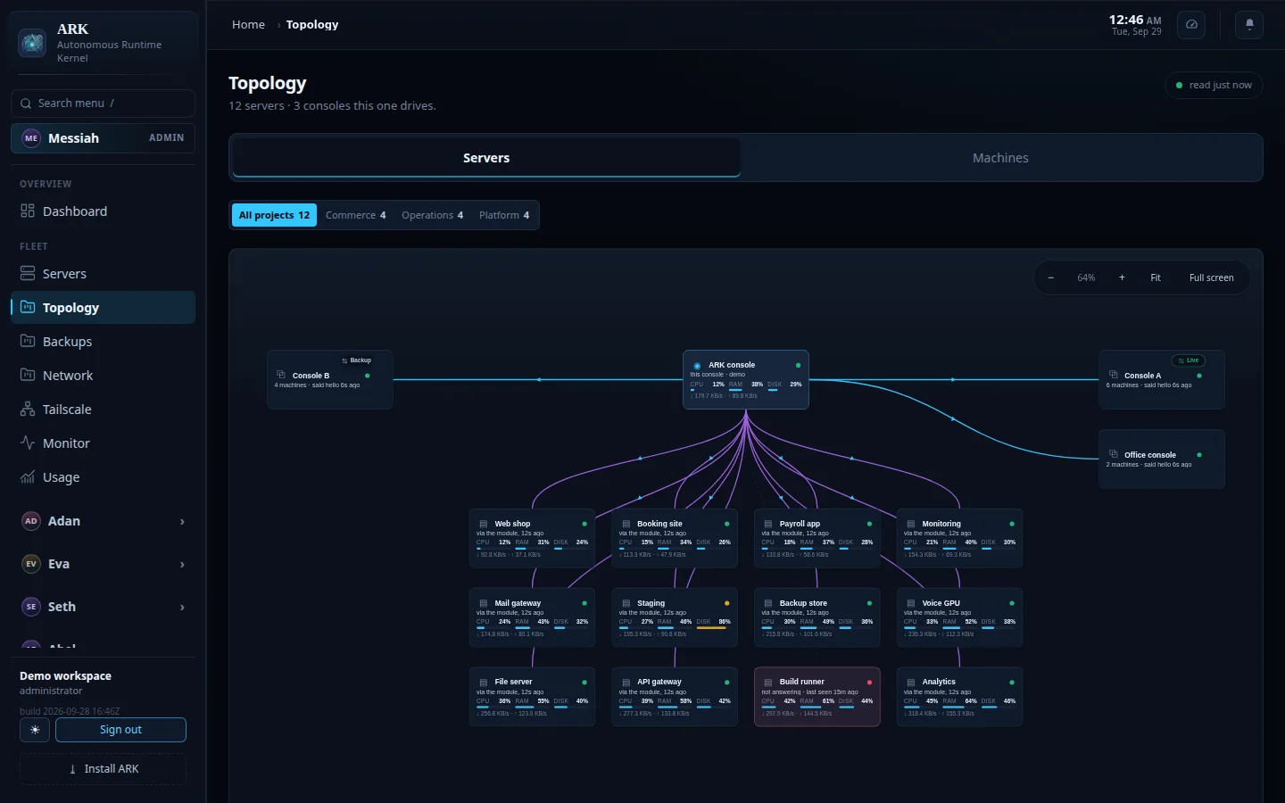The height and width of the screenshot is (803, 1285).
Task: Zoom in with the plus button
Action: point(1122,277)
